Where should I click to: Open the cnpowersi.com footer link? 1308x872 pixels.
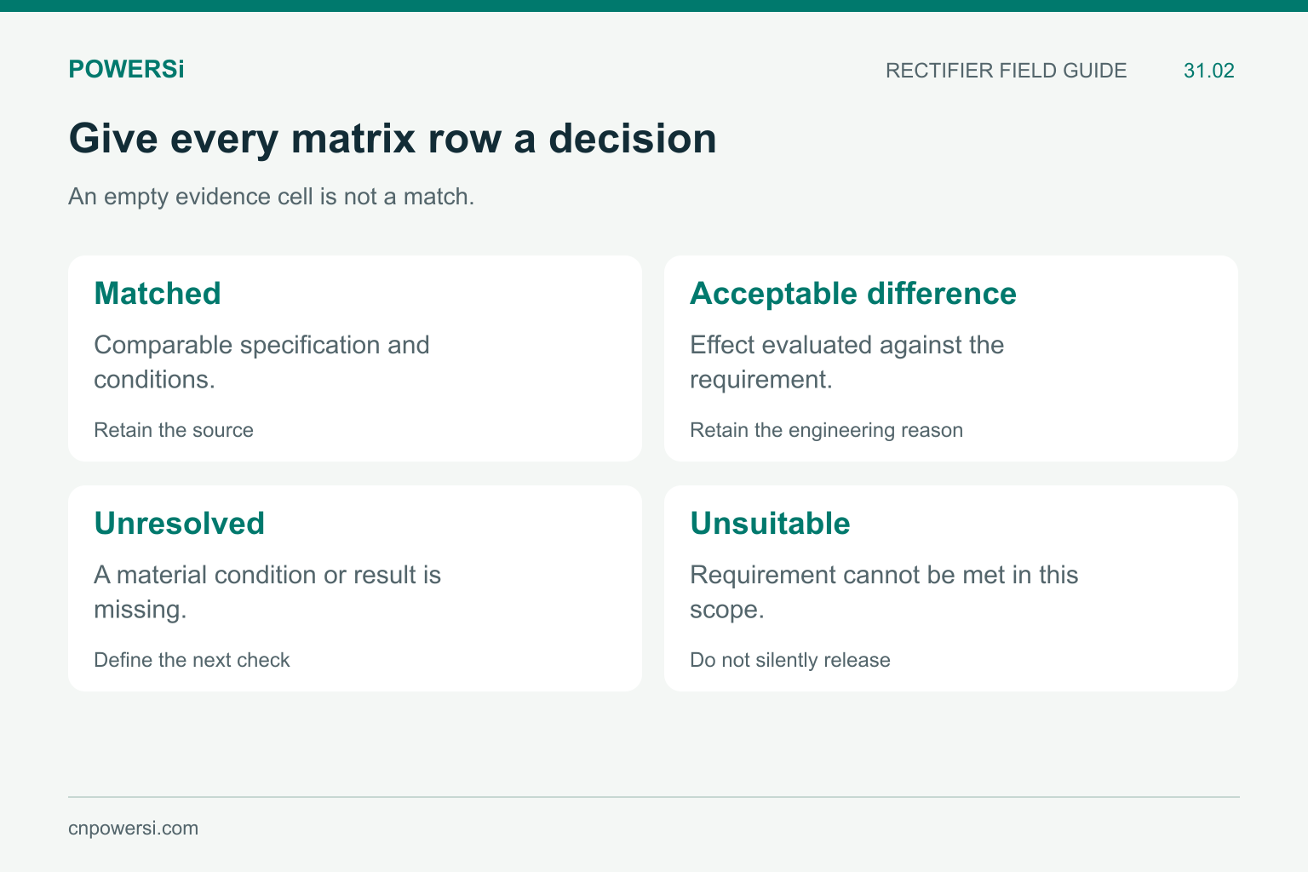click(133, 829)
